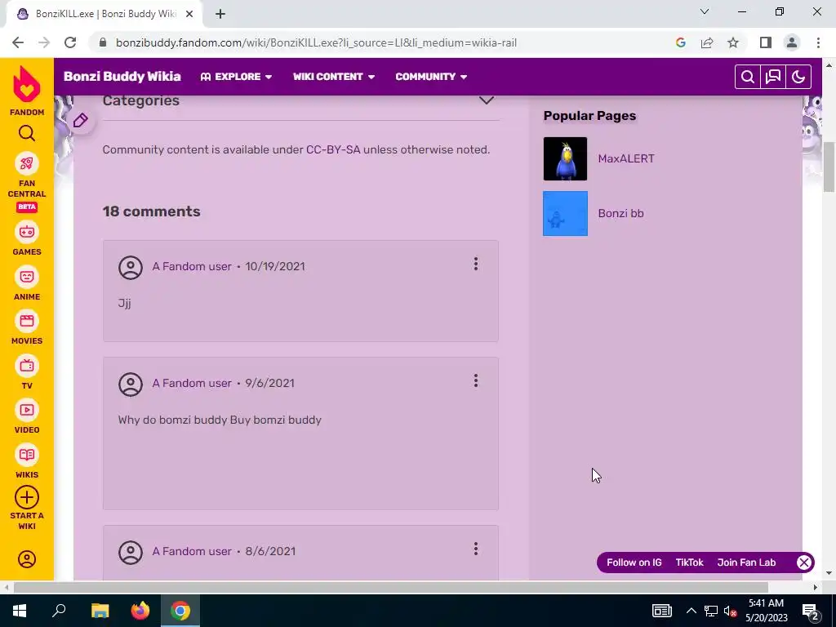Click the MaxALERT parrot thumbnail
836x627 pixels.
pyautogui.click(x=565, y=159)
